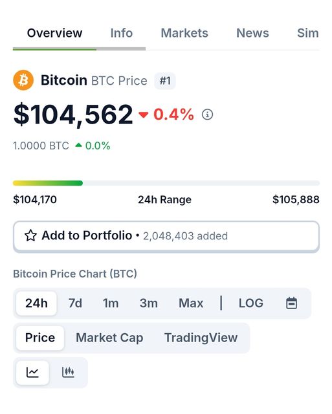Screen dimensions: 332x414
Task: Select the 24h chart timeframe
Action: point(36,303)
